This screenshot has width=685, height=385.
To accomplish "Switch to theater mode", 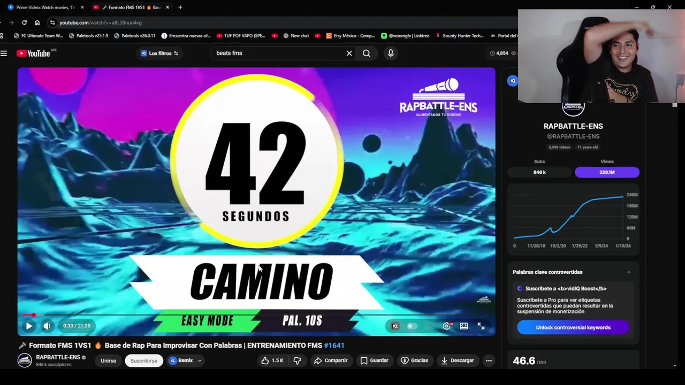I will (463, 326).
